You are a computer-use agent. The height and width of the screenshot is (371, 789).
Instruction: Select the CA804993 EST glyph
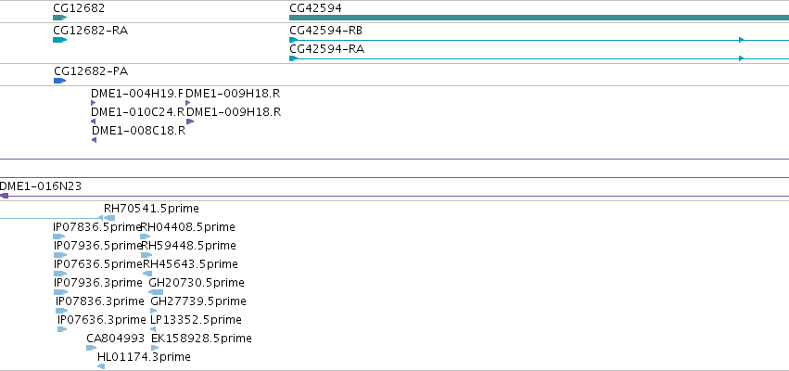[x=91, y=348]
